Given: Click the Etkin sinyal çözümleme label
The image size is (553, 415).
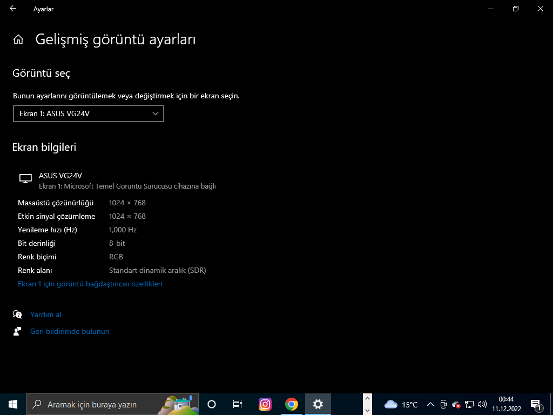Looking at the screenshot, I should 56,216.
